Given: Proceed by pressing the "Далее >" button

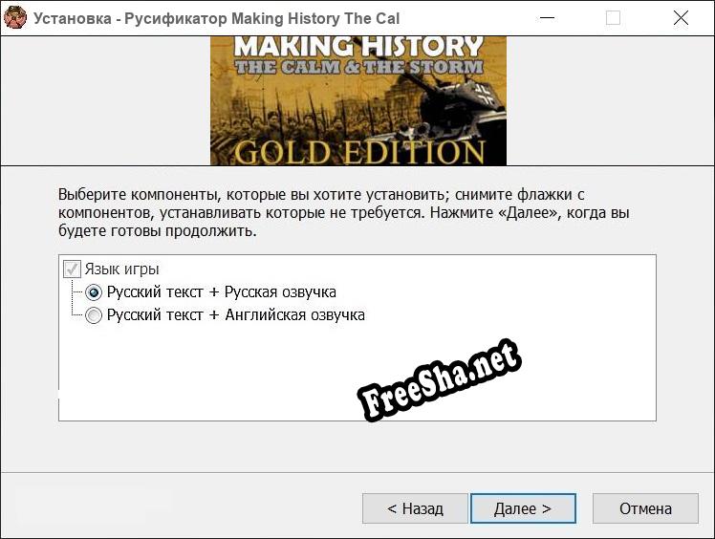Looking at the screenshot, I should 522,508.
